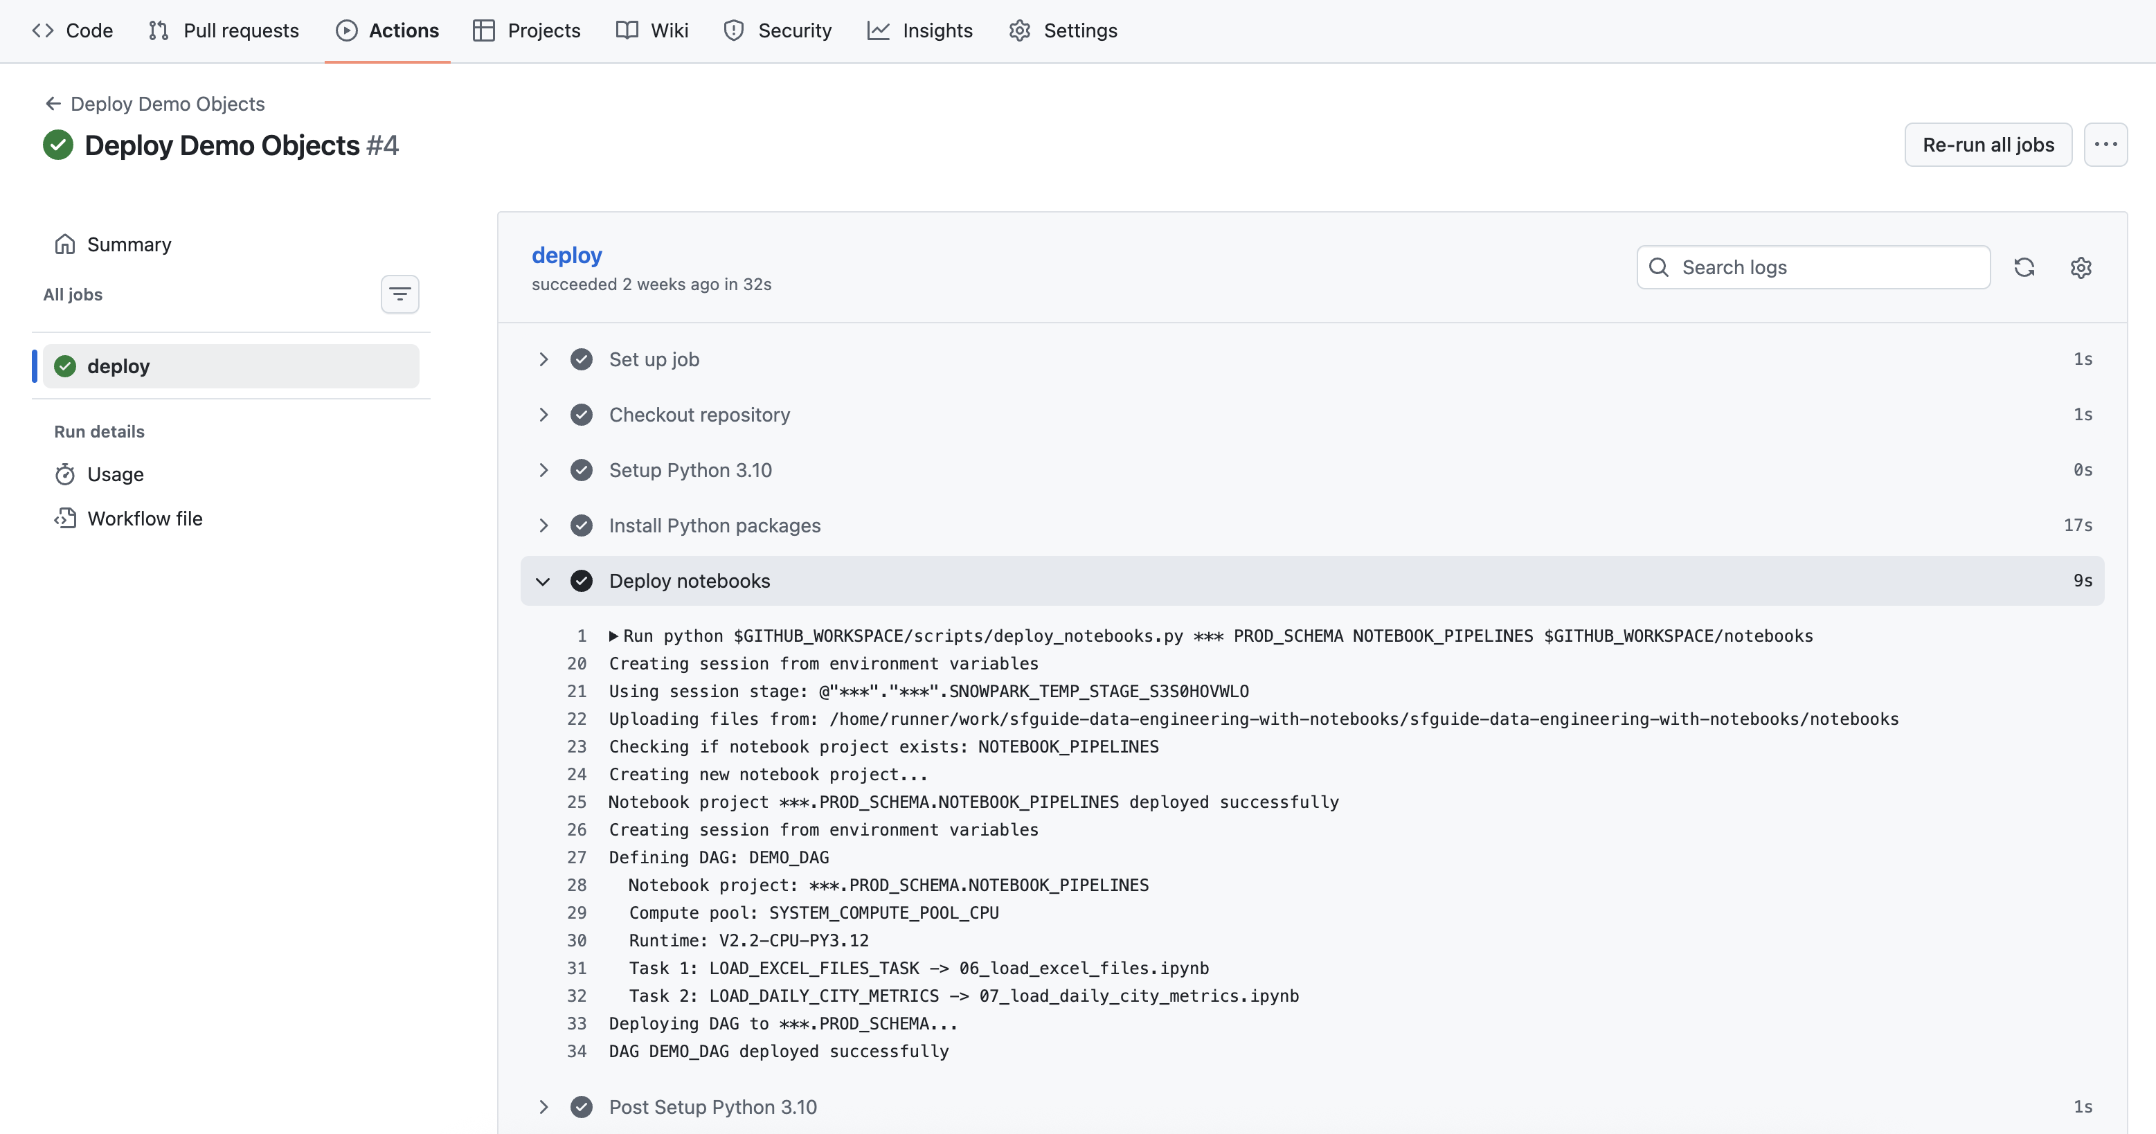The width and height of the screenshot is (2156, 1134).
Task: Click the Security shield icon
Action: coord(734,31)
